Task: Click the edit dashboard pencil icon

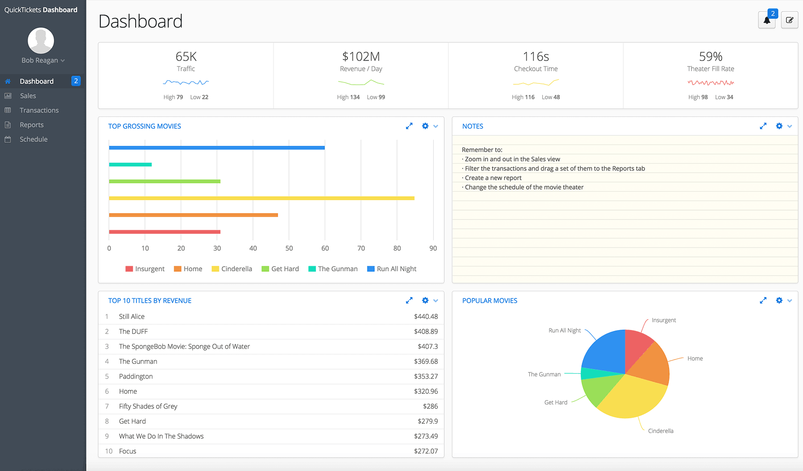Action: [789, 20]
